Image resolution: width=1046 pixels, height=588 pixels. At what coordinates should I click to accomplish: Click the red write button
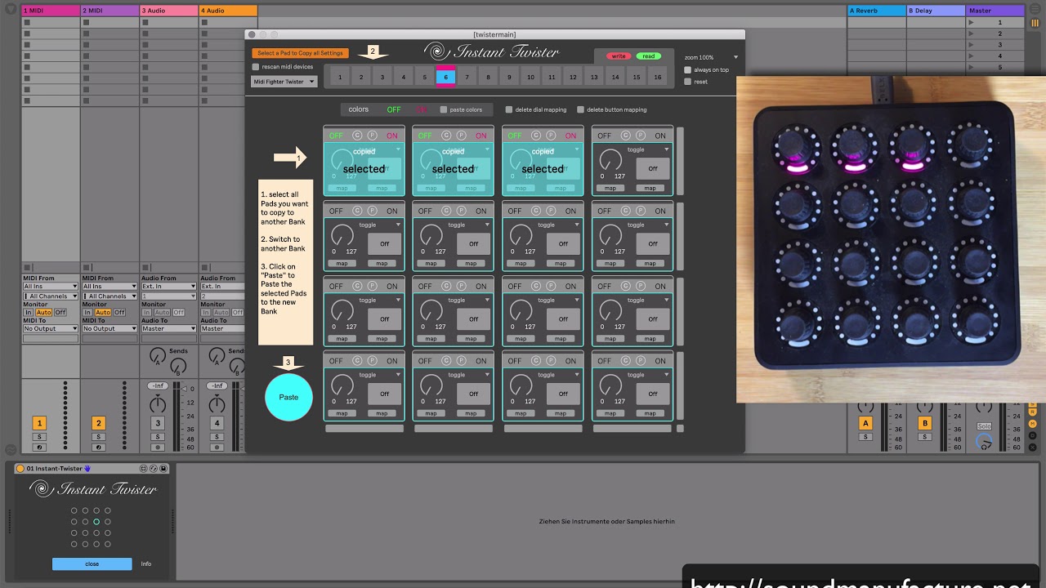pos(619,56)
